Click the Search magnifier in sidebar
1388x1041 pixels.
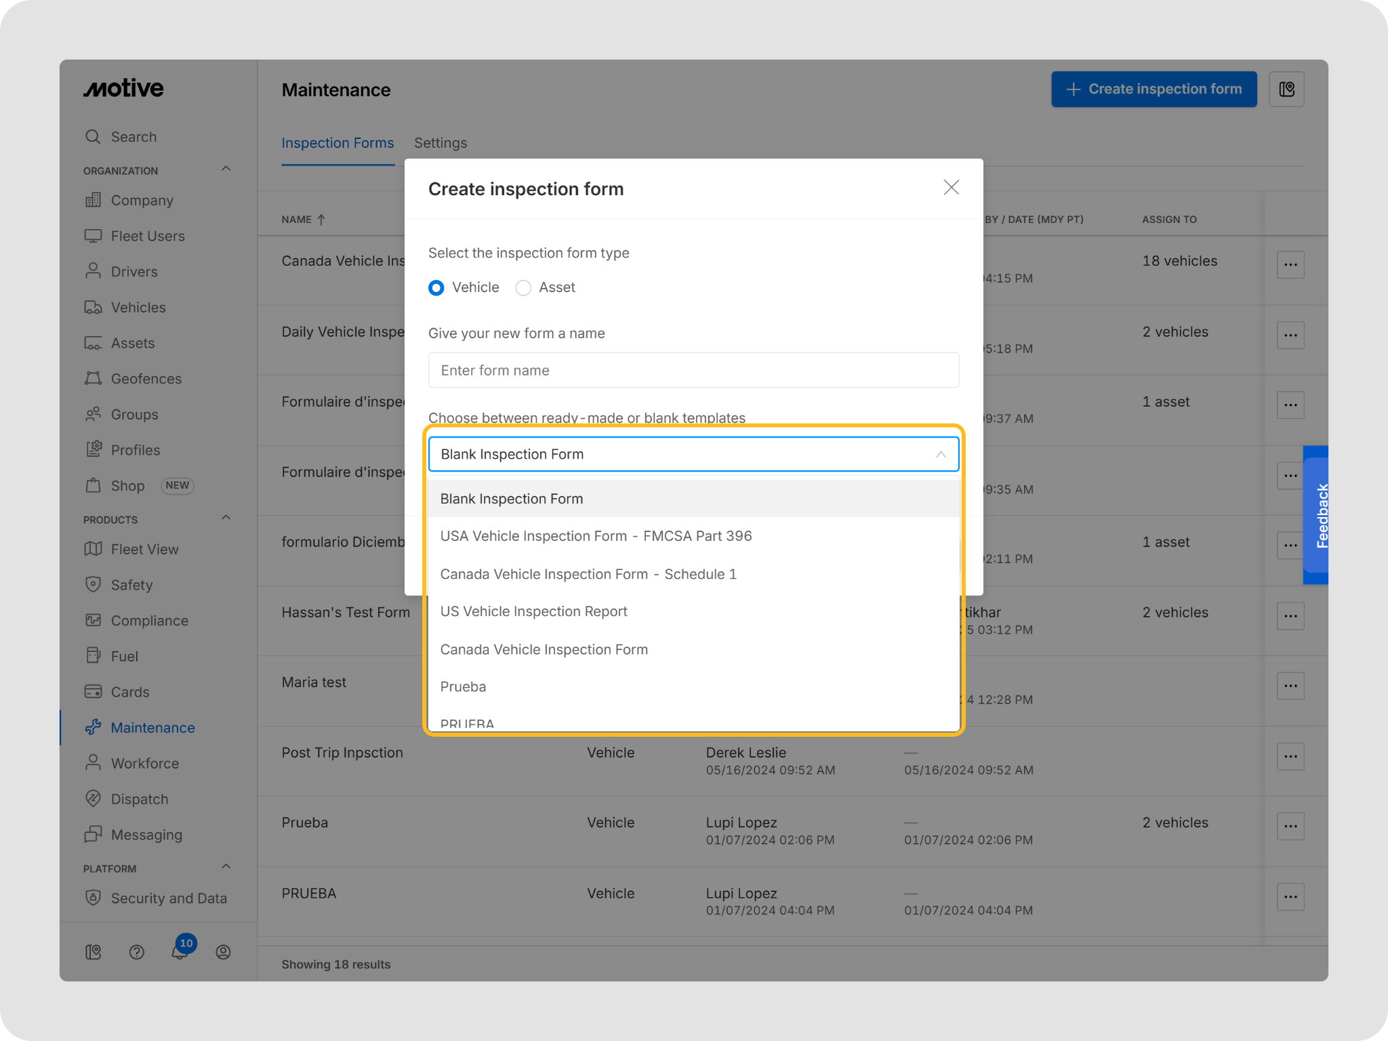click(x=94, y=137)
